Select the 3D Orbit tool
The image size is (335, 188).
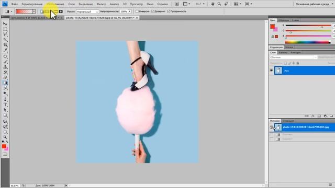(5, 127)
